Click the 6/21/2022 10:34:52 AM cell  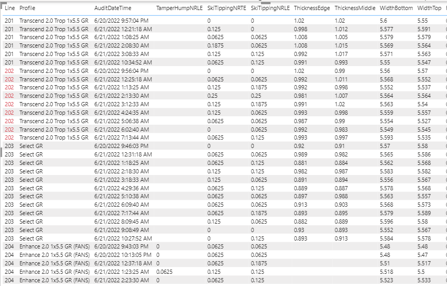(123, 62)
